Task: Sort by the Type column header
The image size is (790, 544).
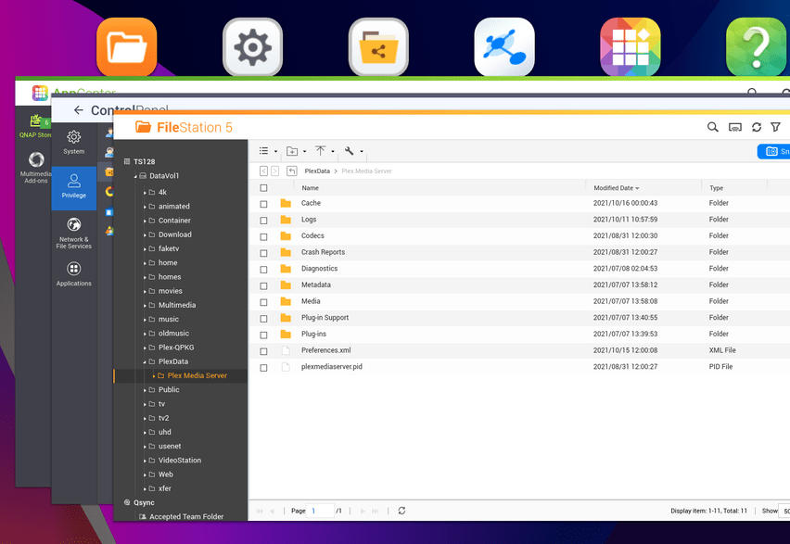Action: pyautogui.click(x=716, y=188)
